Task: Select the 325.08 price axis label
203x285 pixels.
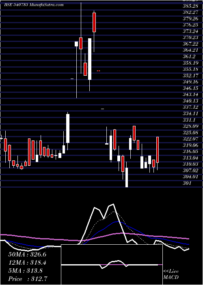Action: pyautogui.click(x=190, y=132)
